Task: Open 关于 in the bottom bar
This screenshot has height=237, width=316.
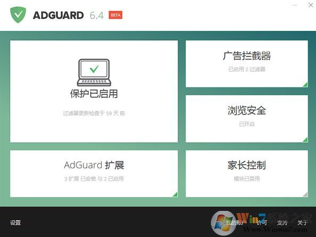Action: click(303, 223)
